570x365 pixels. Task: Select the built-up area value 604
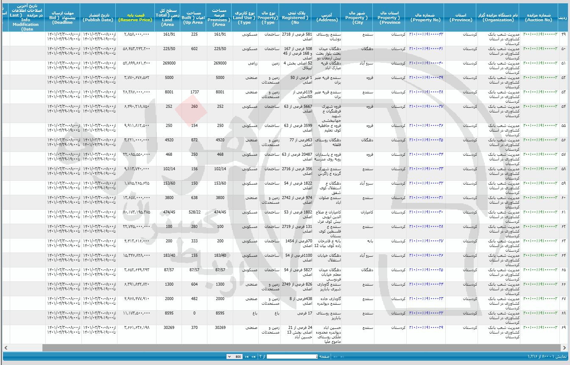(x=194, y=284)
